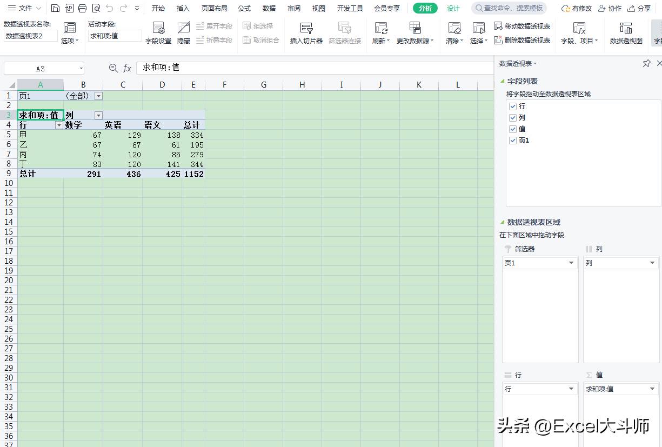Click the Print Preview icon

(x=96, y=8)
